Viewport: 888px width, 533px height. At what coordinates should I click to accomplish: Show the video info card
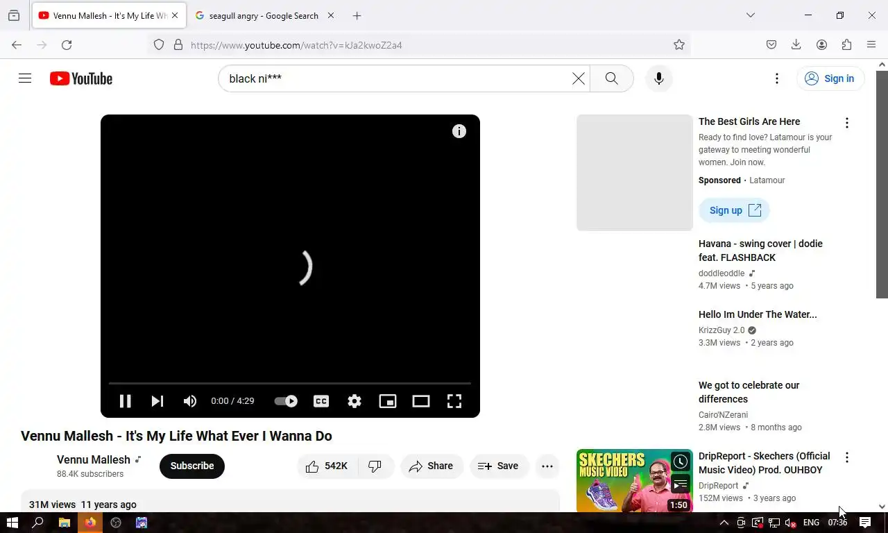459,131
